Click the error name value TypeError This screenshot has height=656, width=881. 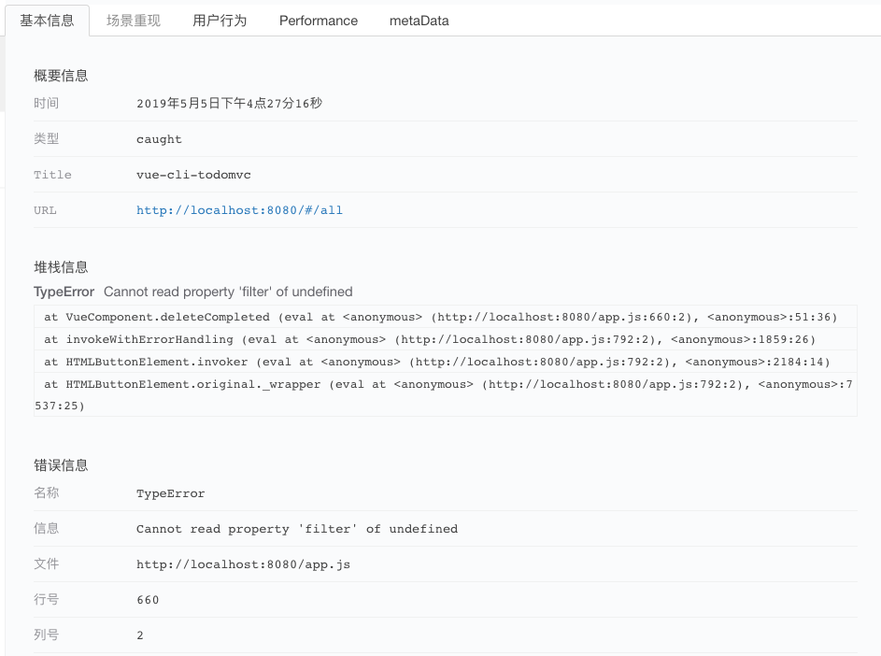click(x=171, y=493)
